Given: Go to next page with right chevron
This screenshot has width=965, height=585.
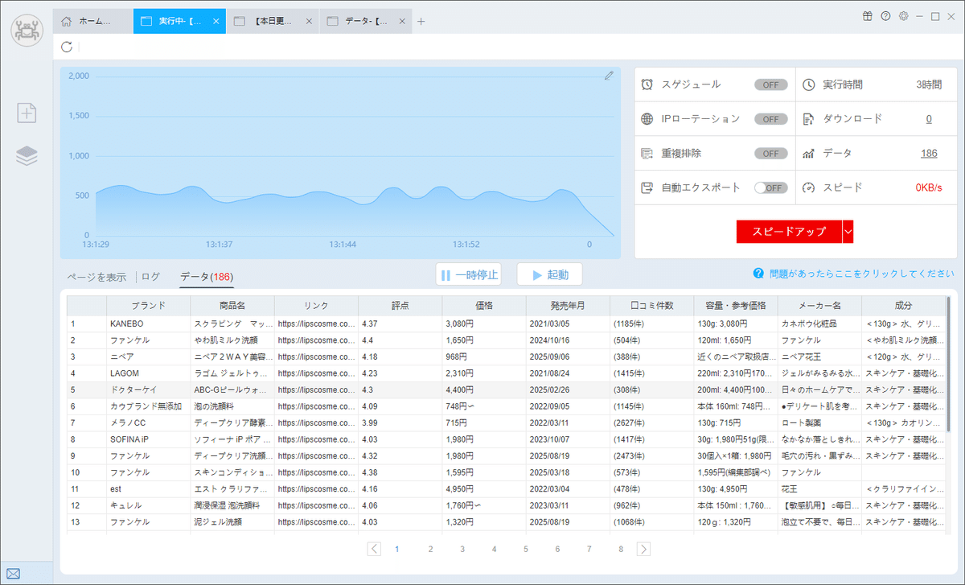Looking at the screenshot, I should tap(643, 549).
